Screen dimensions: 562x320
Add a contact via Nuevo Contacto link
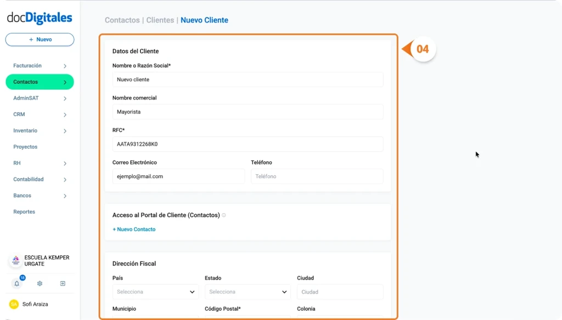click(x=134, y=229)
